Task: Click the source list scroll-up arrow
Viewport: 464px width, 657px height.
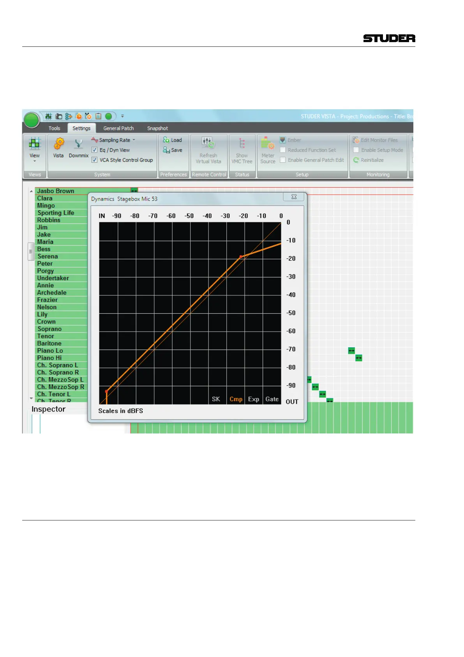Action: pyautogui.click(x=31, y=191)
